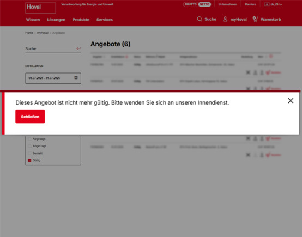Click the red cart order icon in first row
This screenshot has width=302, height=237.
click(x=268, y=72)
